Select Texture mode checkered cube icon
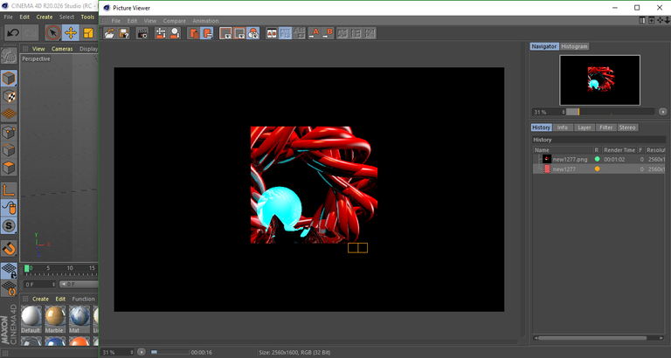This screenshot has width=671, height=358. click(9, 96)
